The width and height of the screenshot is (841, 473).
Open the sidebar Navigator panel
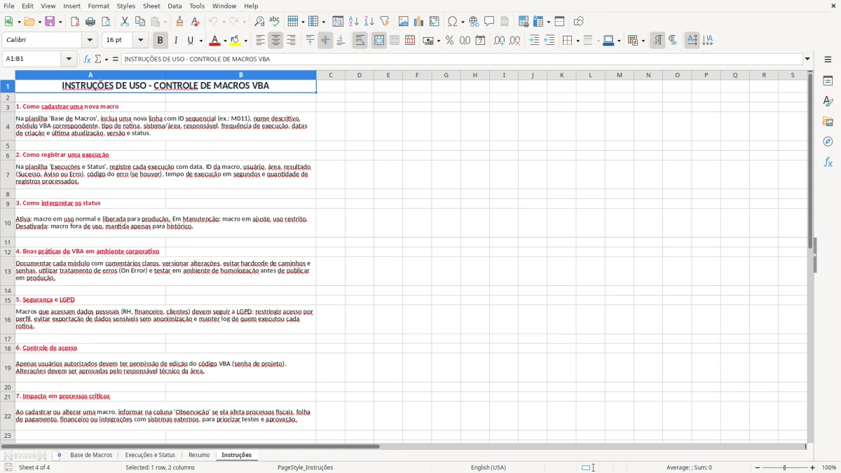(828, 142)
